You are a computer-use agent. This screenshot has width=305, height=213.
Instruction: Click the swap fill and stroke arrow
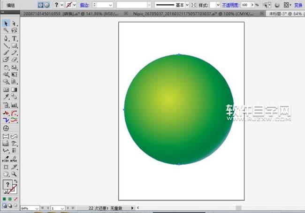[x=16, y=181]
